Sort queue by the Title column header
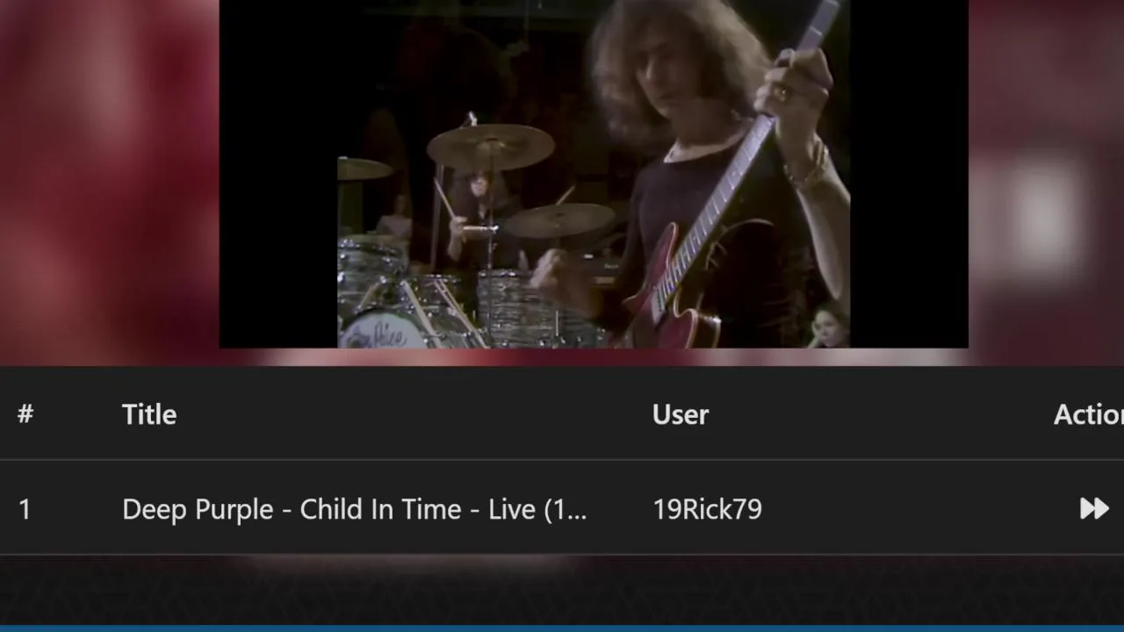 point(149,414)
